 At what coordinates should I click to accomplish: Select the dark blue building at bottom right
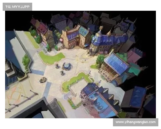pyautogui.click(x=137, y=99)
